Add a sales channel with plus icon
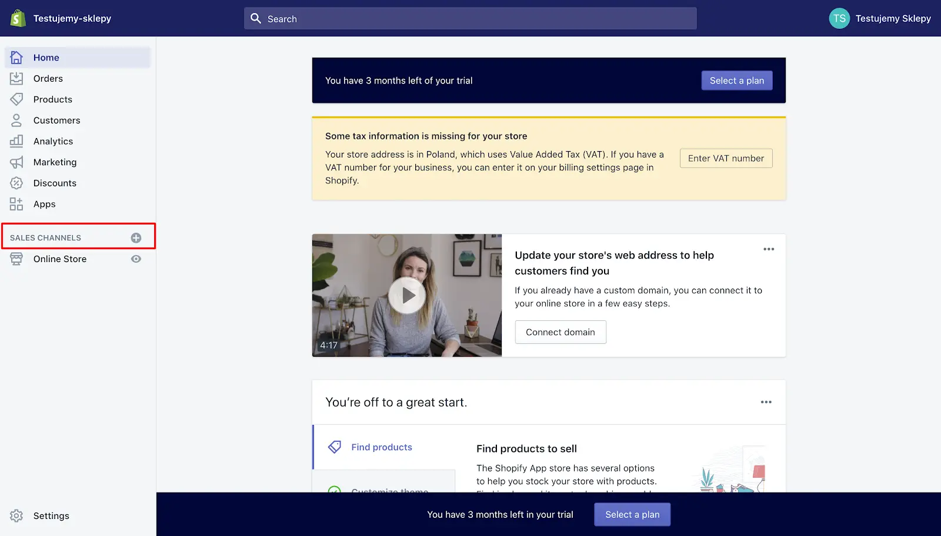Image resolution: width=941 pixels, height=536 pixels. (136, 238)
